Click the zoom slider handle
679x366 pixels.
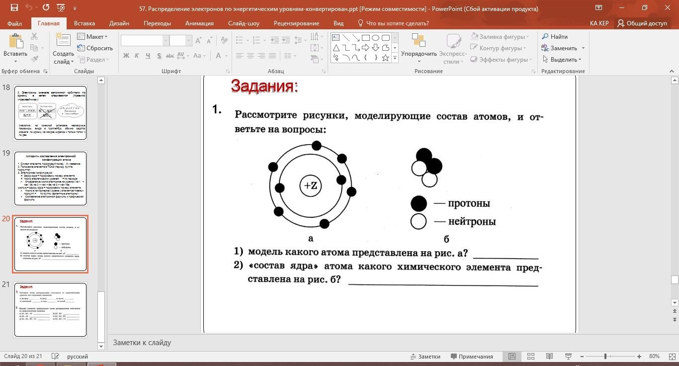(605, 356)
